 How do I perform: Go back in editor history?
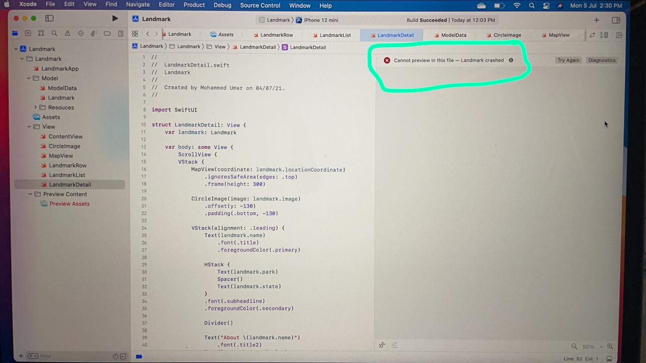(147, 34)
